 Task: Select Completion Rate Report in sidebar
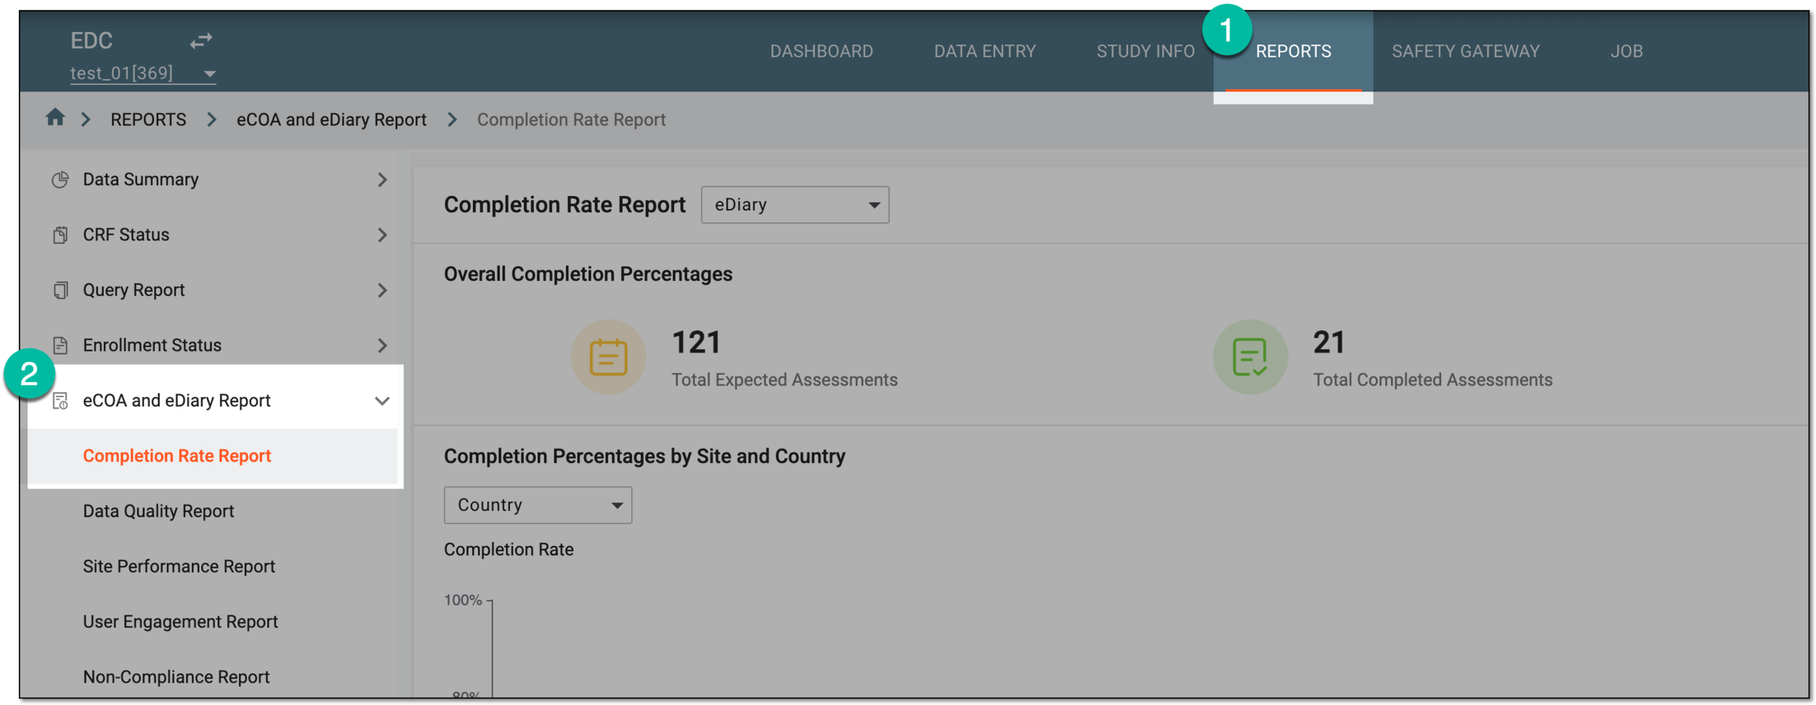click(x=177, y=456)
